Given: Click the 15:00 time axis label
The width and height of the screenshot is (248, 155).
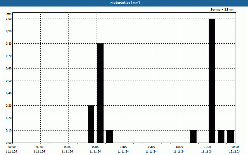Looking at the screenshot, I should (152, 147).
